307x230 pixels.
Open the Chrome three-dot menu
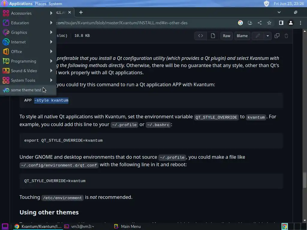[x=300, y=23]
